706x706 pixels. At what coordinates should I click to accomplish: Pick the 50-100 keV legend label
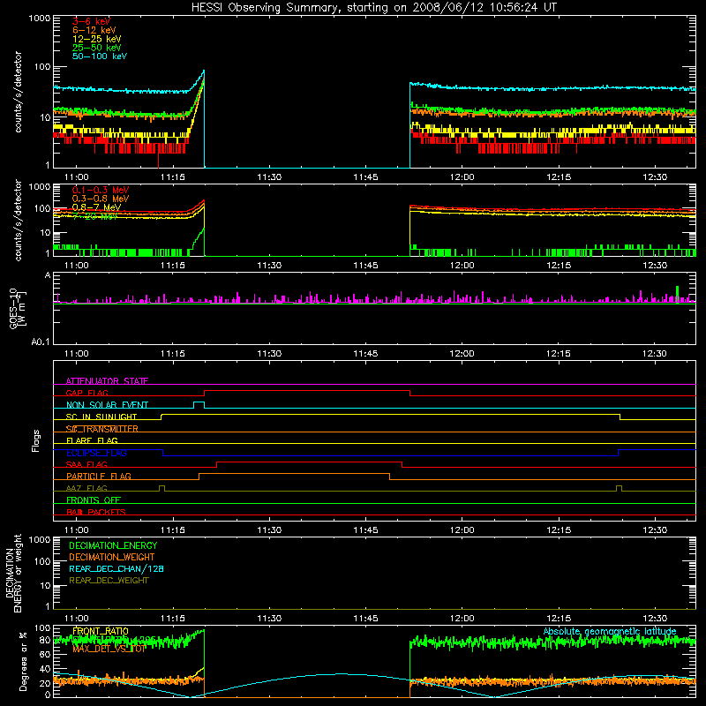(100, 56)
